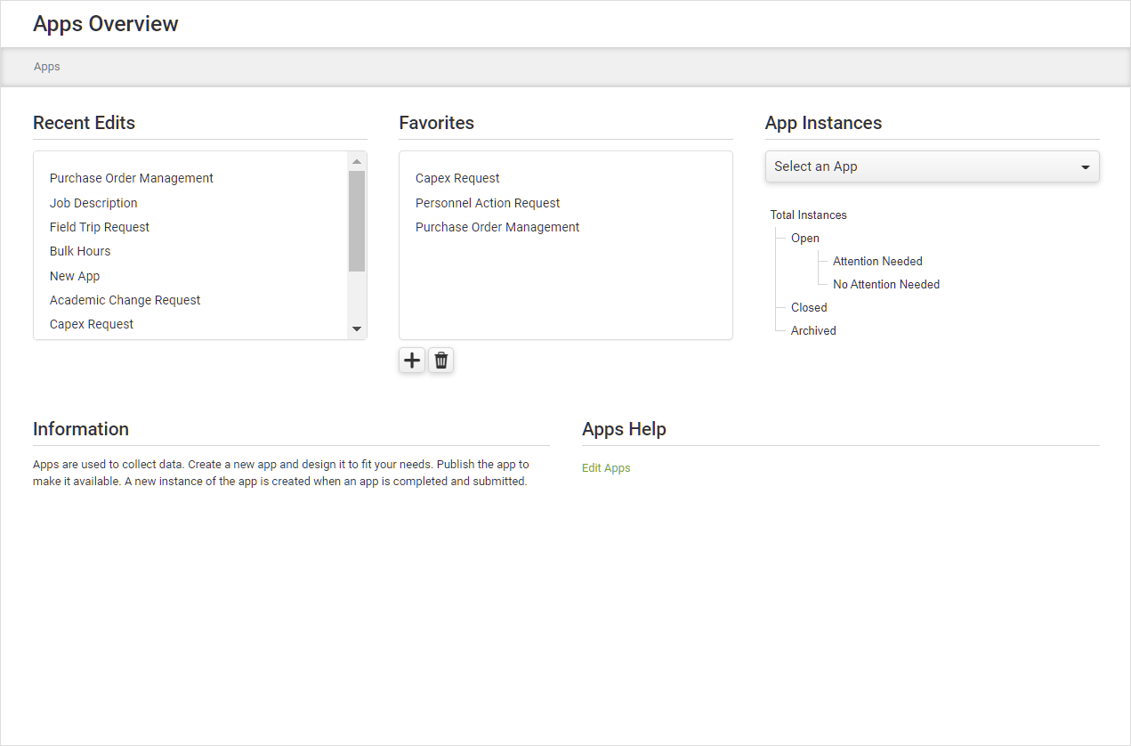This screenshot has height=746, width=1131.
Task: Select the Attention Needed node
Action: [x=877, y=261]
